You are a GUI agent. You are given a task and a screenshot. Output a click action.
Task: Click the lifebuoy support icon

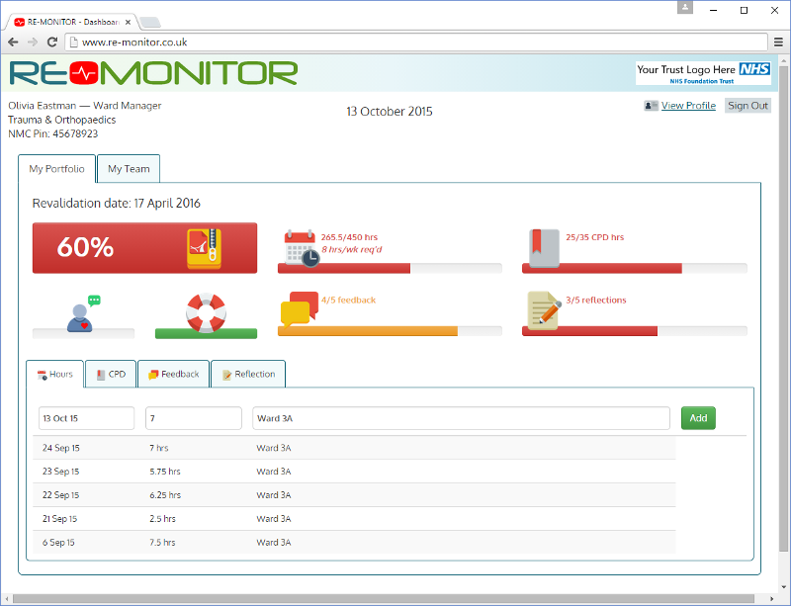click(206, 312)
